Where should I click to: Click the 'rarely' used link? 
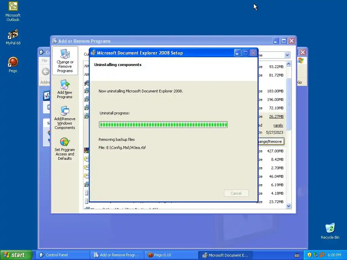pos(278,125)
